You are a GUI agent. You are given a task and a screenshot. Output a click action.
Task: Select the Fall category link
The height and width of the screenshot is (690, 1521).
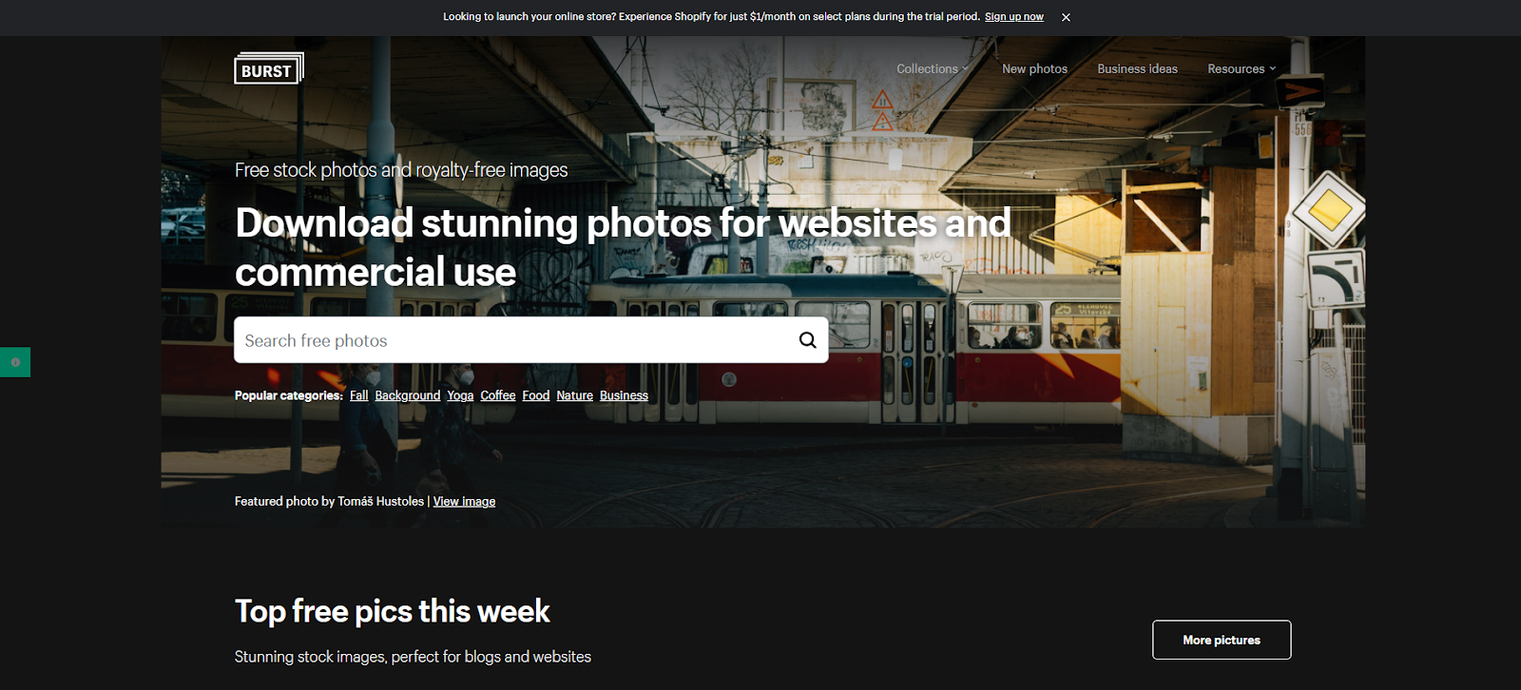pos(358,395)
